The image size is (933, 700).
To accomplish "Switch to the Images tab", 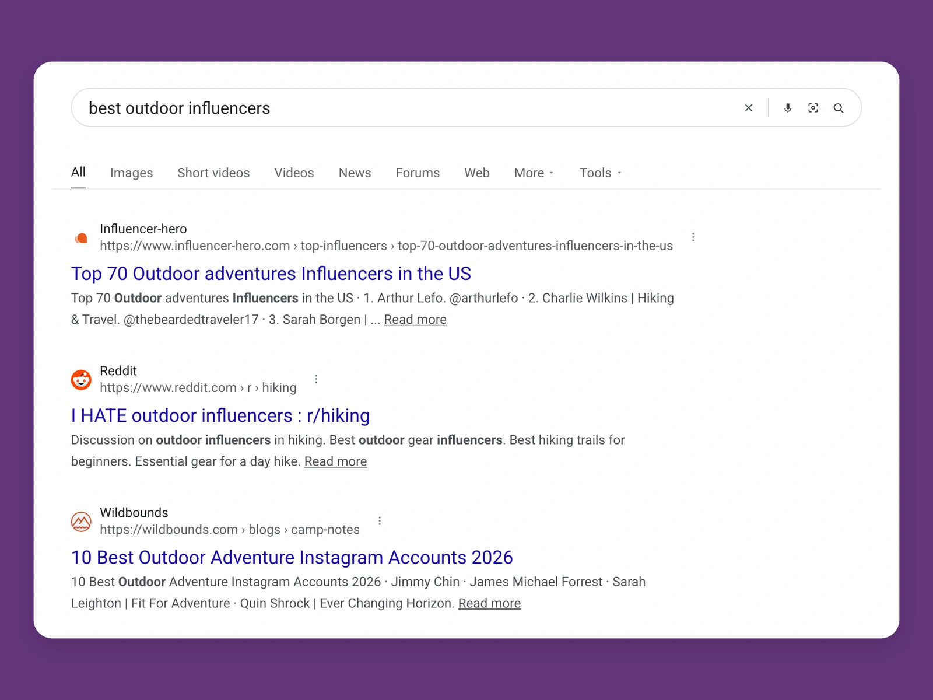I will click(x=131, y=173).
